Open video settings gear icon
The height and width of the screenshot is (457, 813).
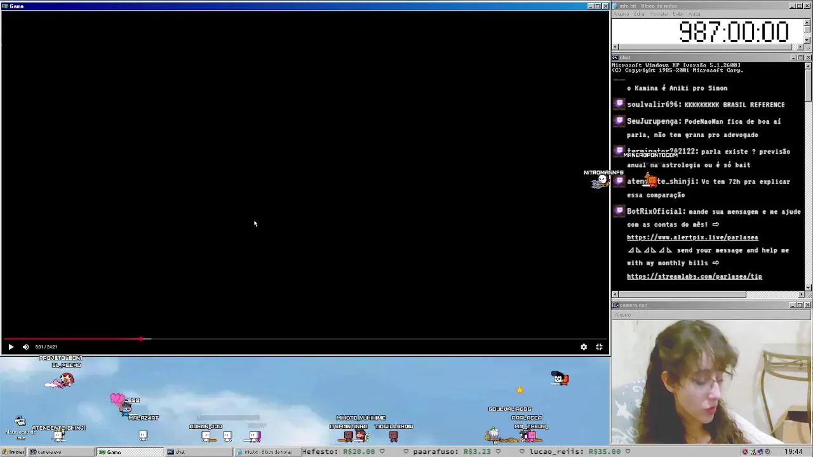coord(584,347)
